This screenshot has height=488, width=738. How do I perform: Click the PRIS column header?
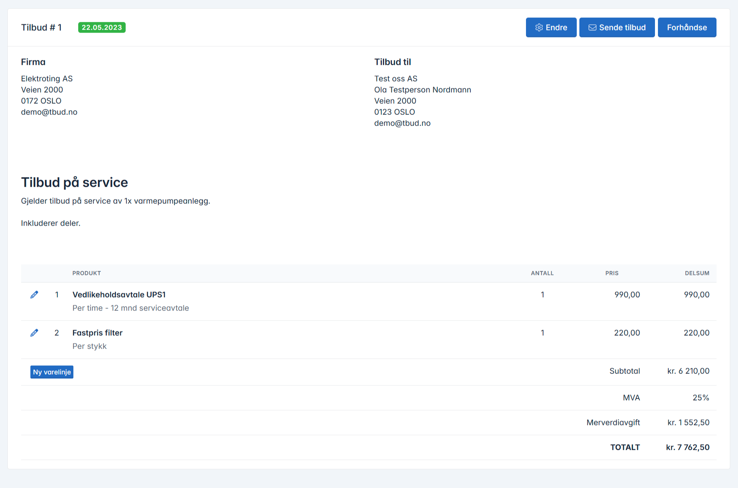(x=612, y=273)
